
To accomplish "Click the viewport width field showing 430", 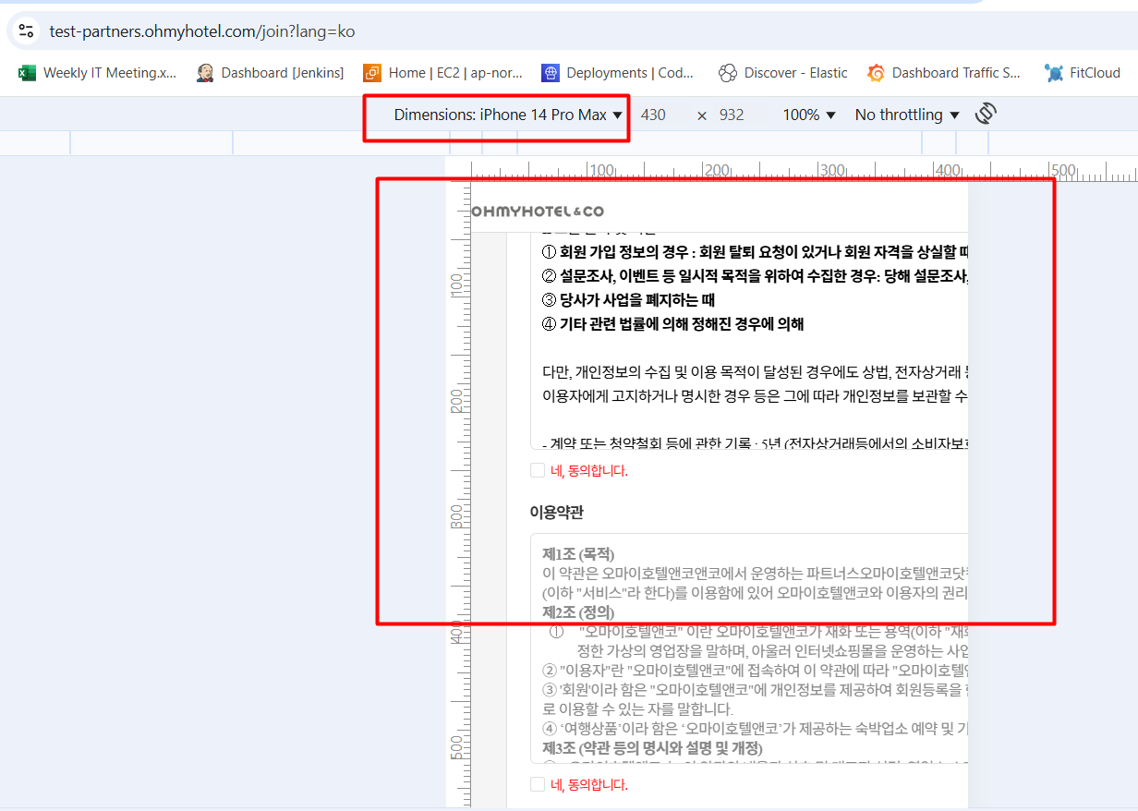I will pyautogui.click(x=653, y=115).
